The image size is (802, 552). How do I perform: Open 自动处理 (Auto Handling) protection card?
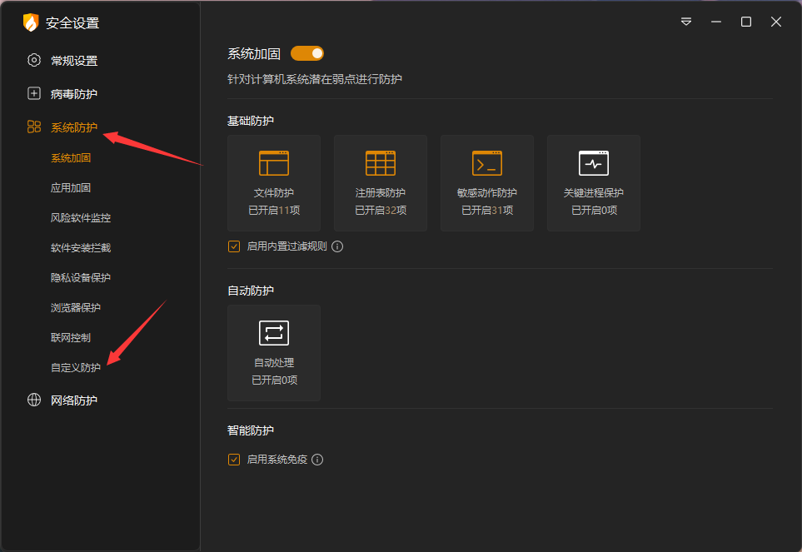pos(273,353)
